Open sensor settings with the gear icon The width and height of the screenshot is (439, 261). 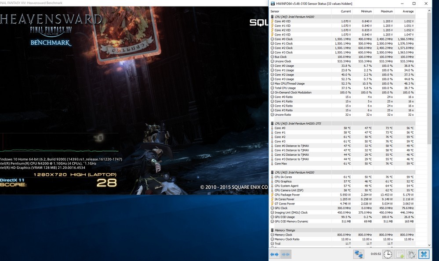412,254
